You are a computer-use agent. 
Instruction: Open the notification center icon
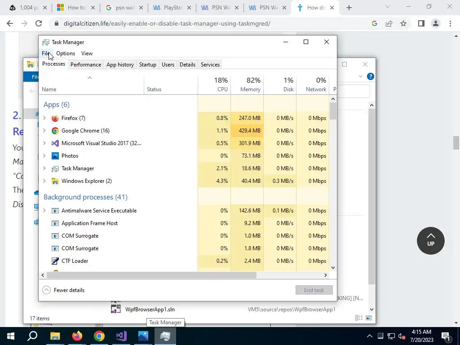[446, 336]
